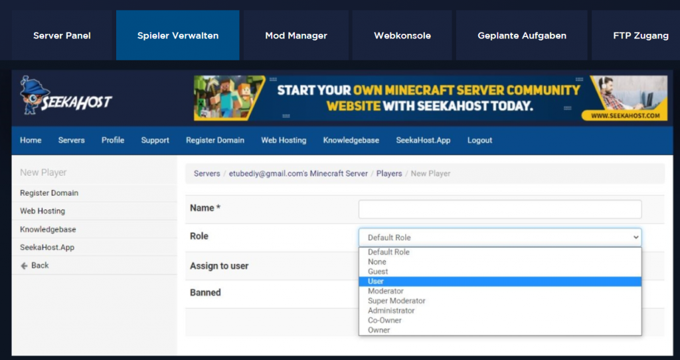
Task: Click Knowledgebase in left sidebar
Action: tap(48, 229)
